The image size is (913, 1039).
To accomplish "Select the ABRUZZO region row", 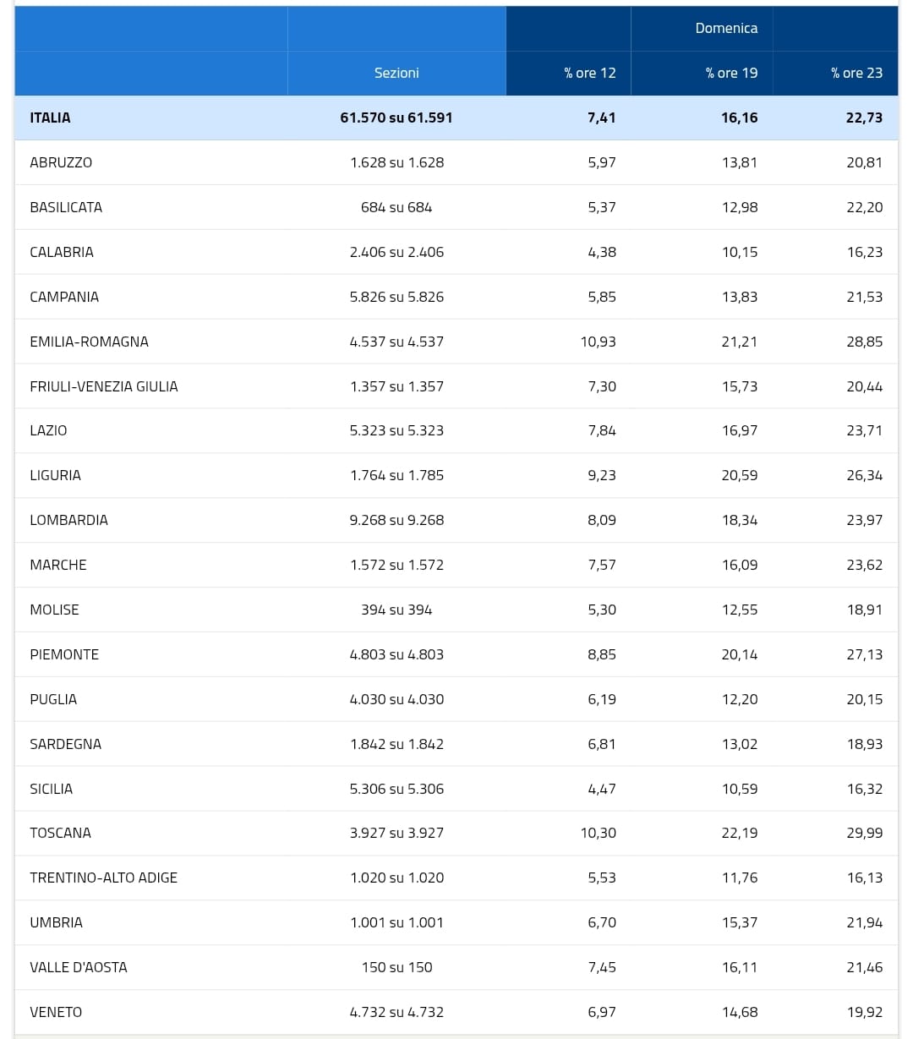I will tap(456, 162).
